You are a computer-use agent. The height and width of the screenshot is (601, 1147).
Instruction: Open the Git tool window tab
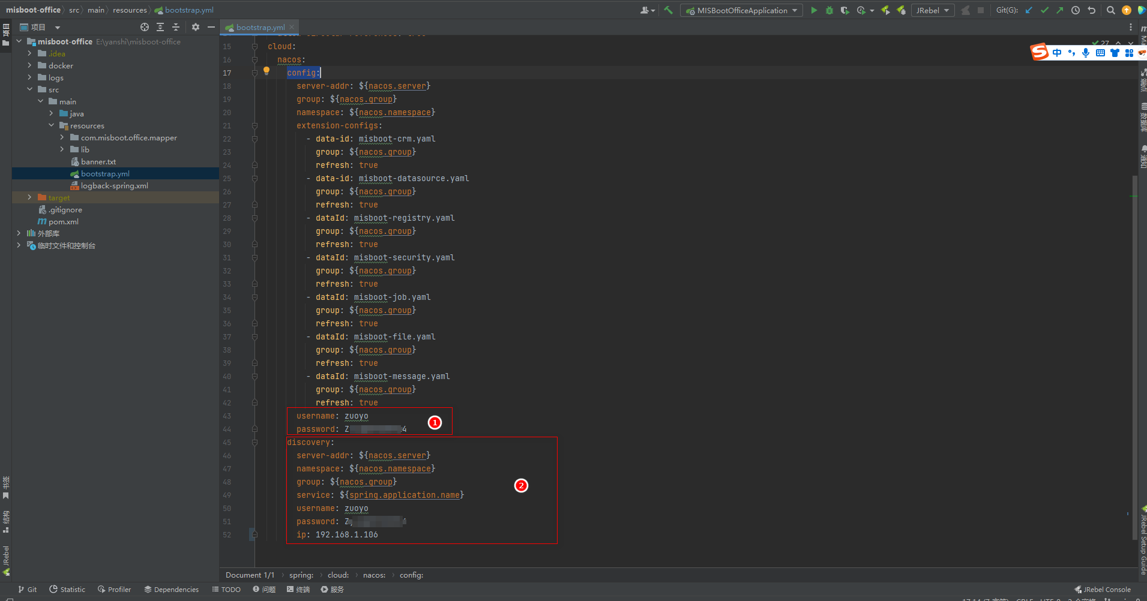pos(28,590)
